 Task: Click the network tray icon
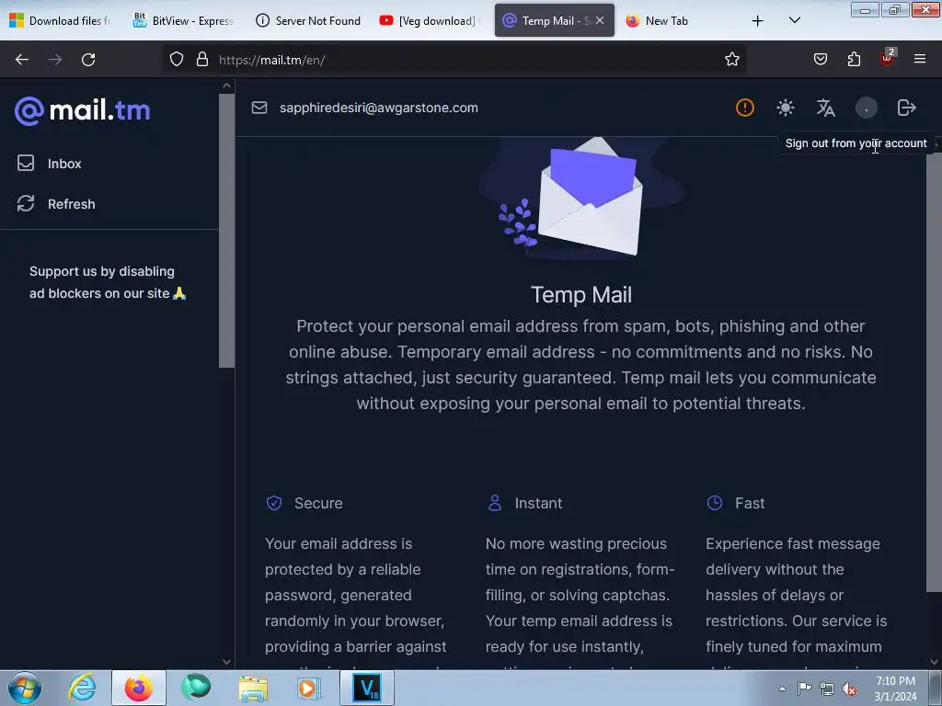pos(827,689)
